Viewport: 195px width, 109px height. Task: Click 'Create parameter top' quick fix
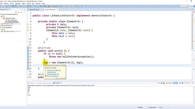53,74
